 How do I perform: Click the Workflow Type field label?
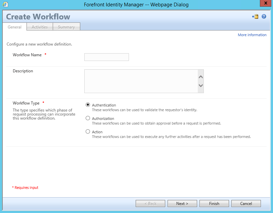(26, 103)
